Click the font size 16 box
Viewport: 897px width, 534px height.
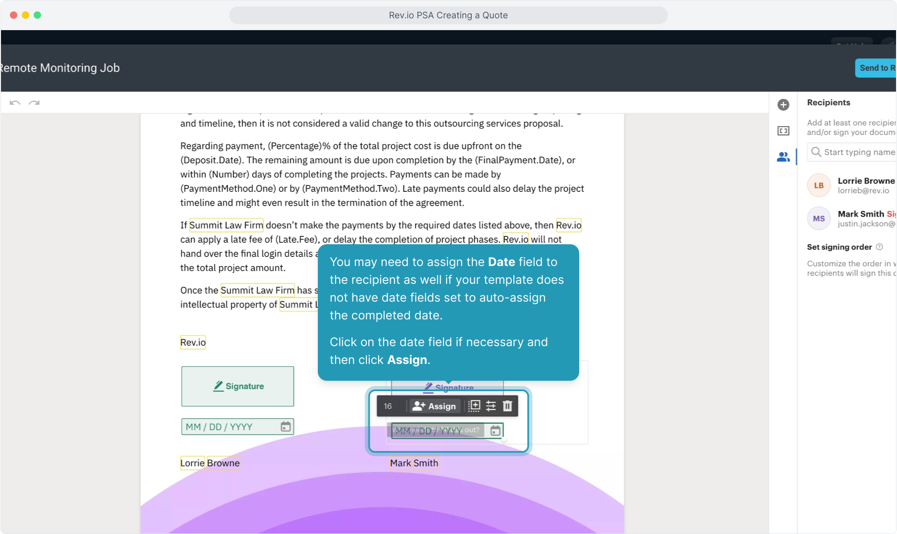click(x=388, y=406)
